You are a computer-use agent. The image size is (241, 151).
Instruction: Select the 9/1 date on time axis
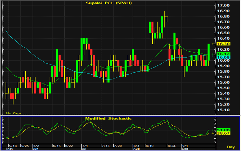(x=185, y=146)
